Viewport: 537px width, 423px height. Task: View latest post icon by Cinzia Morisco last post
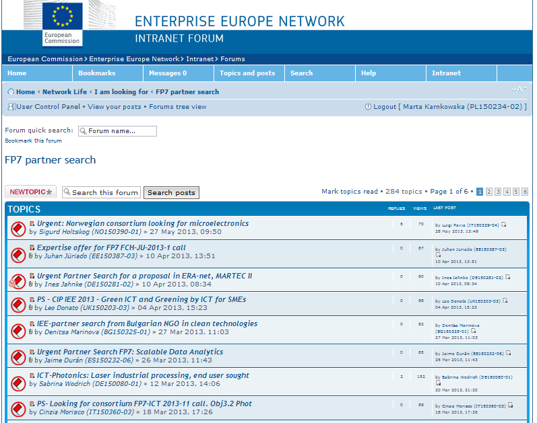click(511, 406)
